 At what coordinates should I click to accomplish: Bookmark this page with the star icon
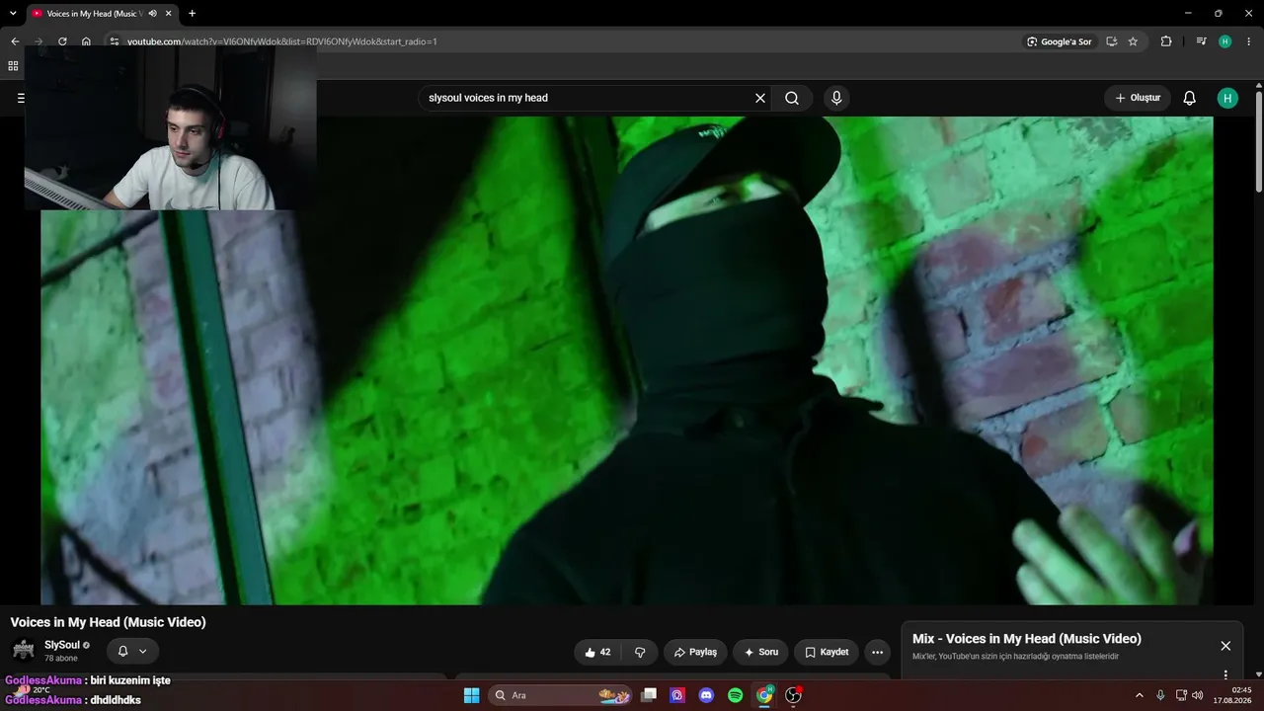click(1133, 41)
